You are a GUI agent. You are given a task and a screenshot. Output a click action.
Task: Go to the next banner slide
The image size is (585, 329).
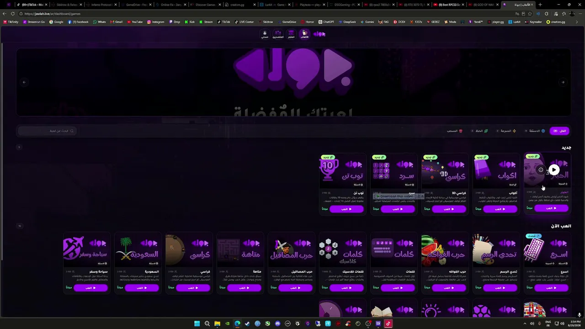[x=563, y=82]
